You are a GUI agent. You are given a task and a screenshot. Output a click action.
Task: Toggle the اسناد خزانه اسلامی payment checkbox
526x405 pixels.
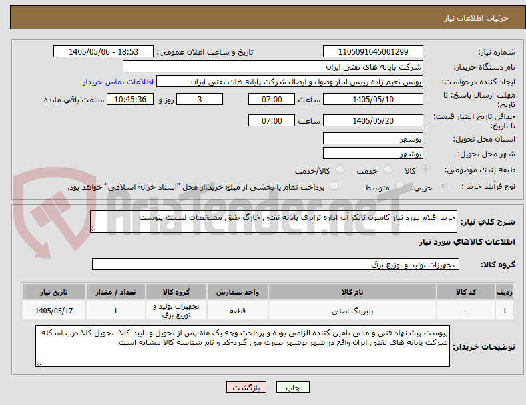pos(334,186)
